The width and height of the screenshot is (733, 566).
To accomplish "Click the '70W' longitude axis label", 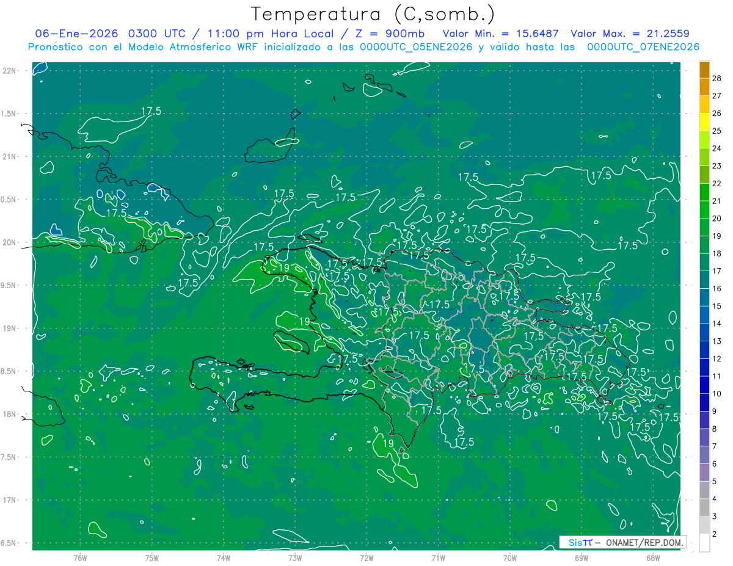I will tap(510, 558).
